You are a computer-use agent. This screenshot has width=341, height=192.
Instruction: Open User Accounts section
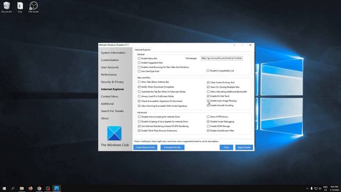[110, 67]
